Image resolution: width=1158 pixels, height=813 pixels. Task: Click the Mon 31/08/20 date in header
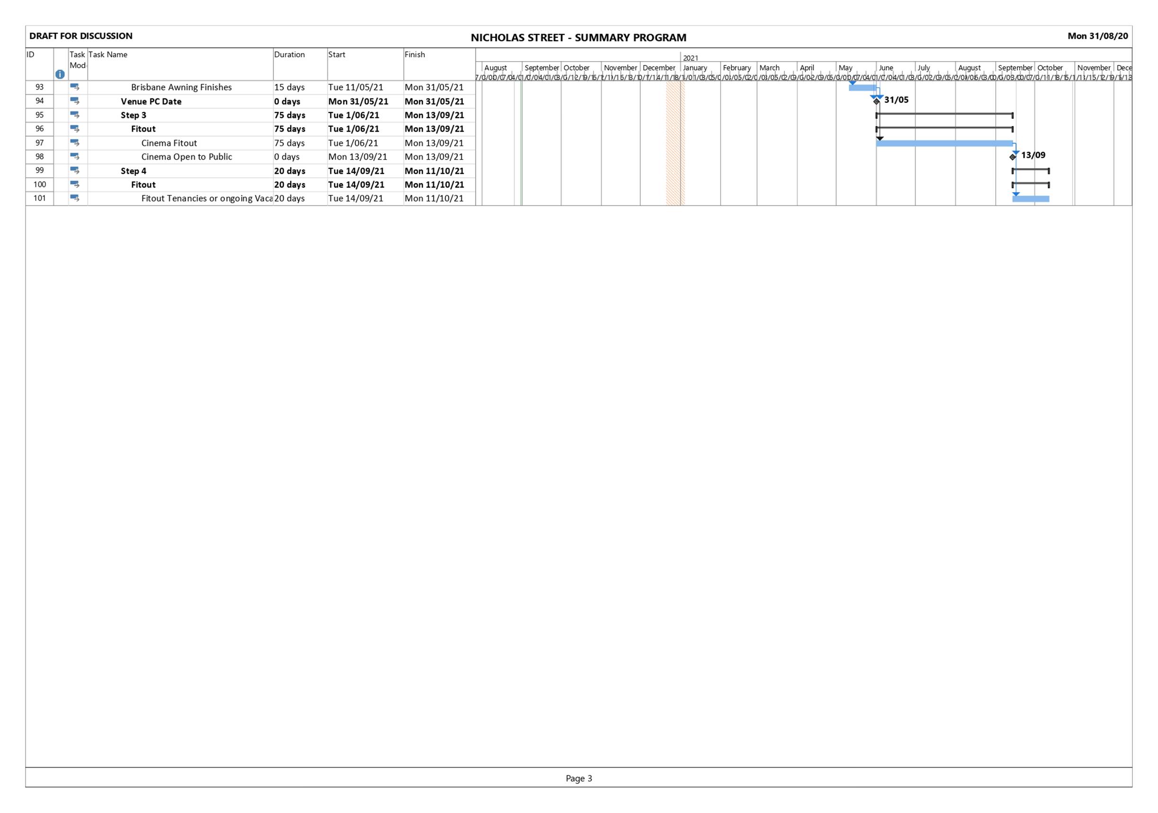1098,36
